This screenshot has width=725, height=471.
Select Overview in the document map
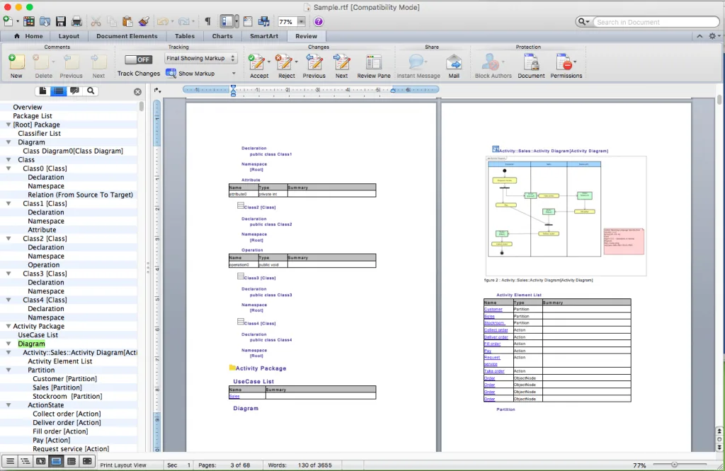[x=28, y=107]
